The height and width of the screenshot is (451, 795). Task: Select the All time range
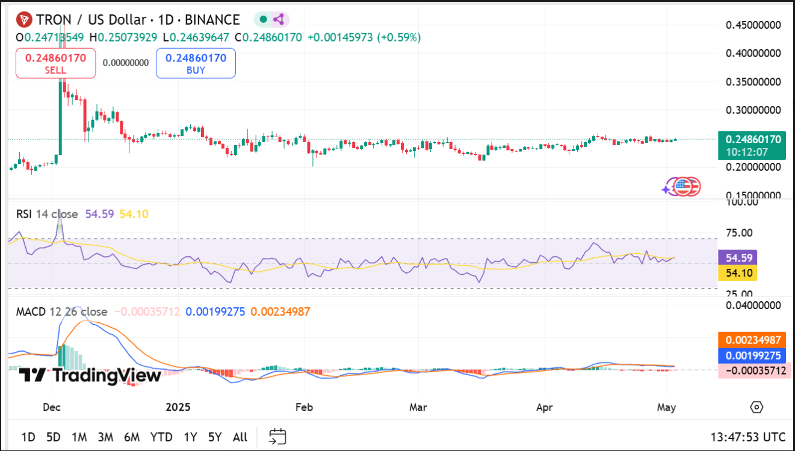click(240, 437)
